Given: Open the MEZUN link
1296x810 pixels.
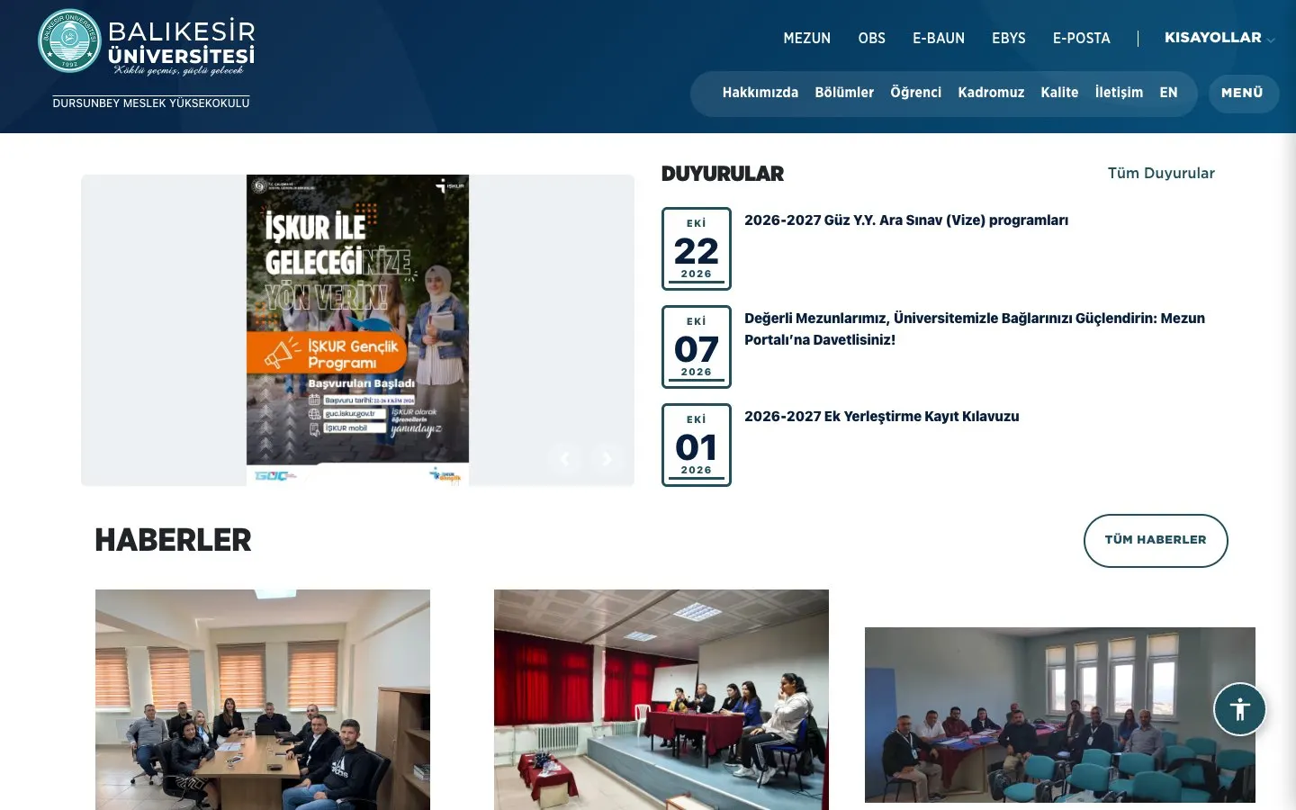Looking at the screenshot, I should (x=807, y=39).
